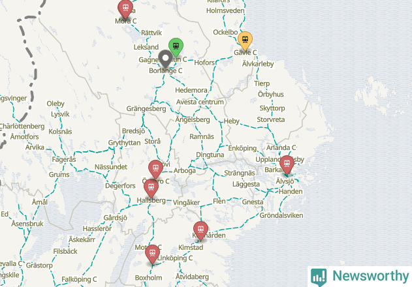Click the Nässundet label
This screenshot has height=287, width=412.
111,167
